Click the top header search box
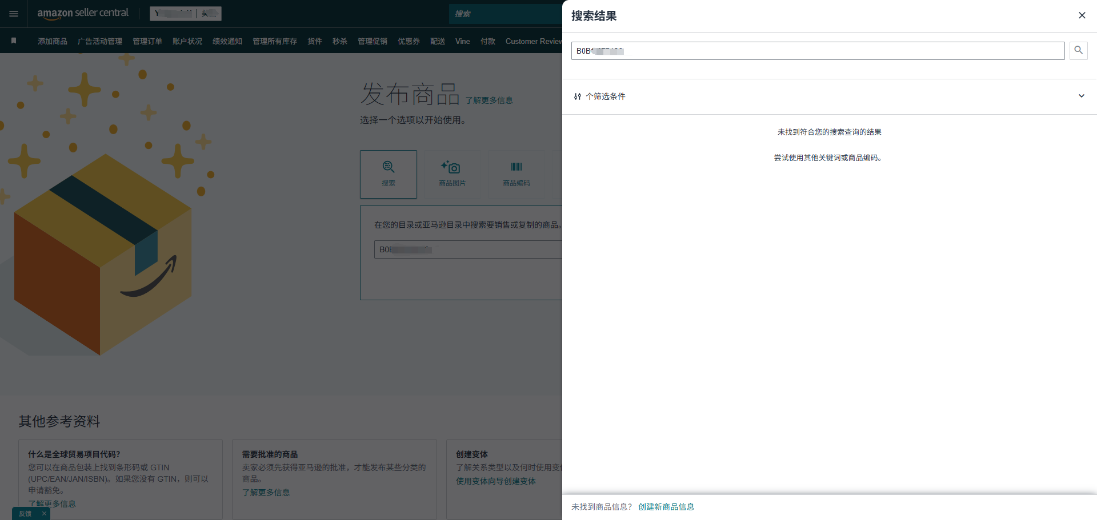 pos(506,14)
